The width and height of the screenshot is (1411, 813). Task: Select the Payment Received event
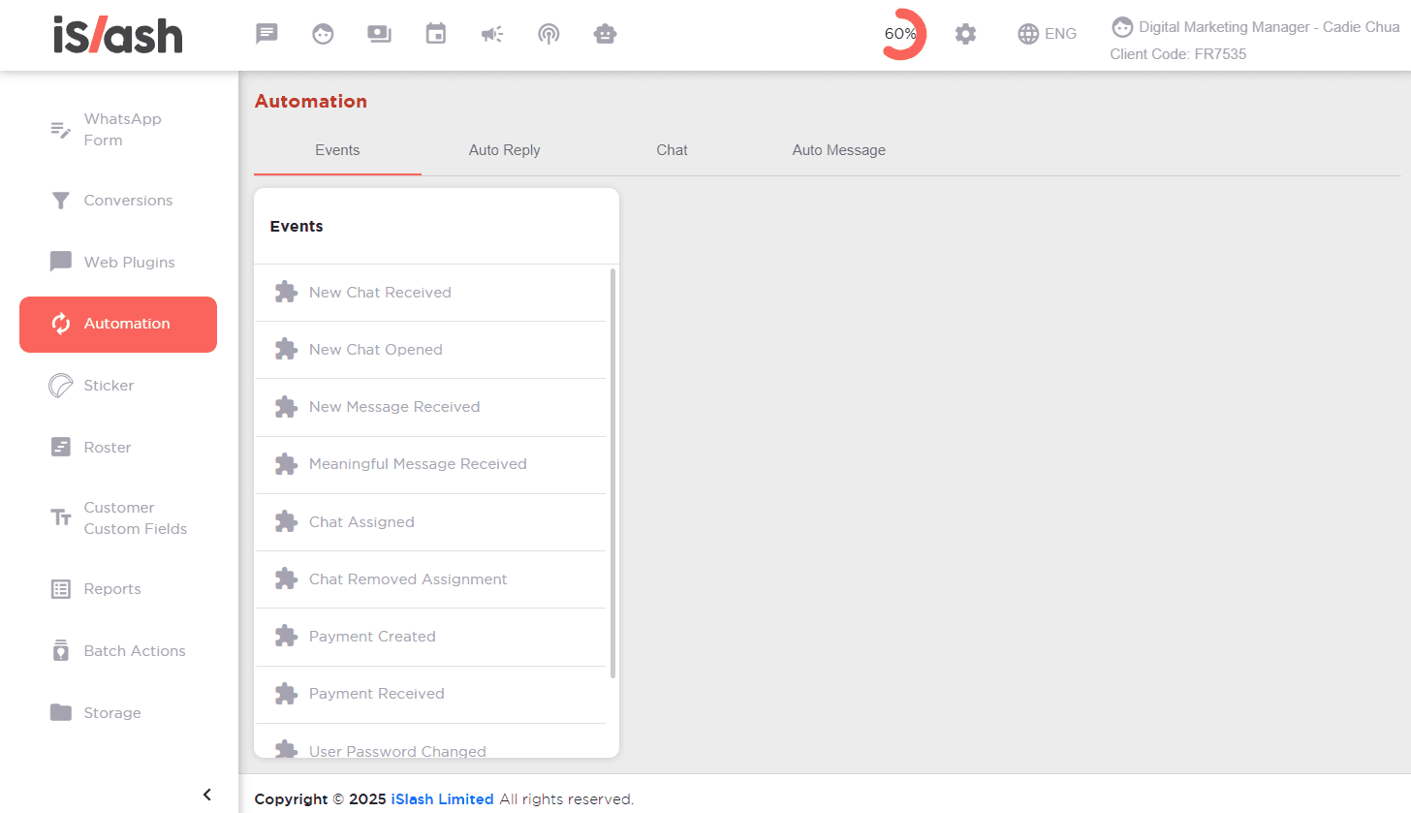pyautogui.click(x=430, y=694)
